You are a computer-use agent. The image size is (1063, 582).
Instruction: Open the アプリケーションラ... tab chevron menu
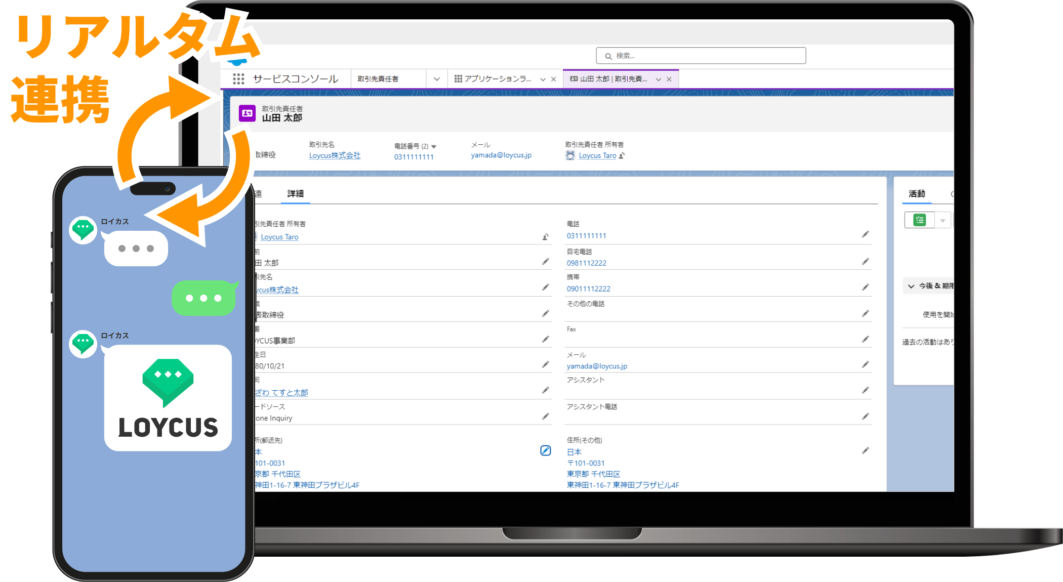(x=543, y=79)
